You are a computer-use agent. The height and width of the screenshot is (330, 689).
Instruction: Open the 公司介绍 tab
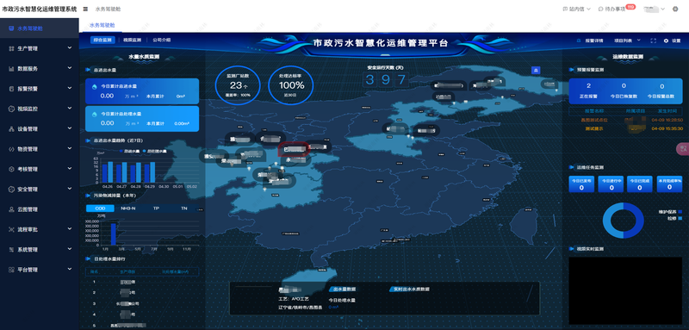162,40
